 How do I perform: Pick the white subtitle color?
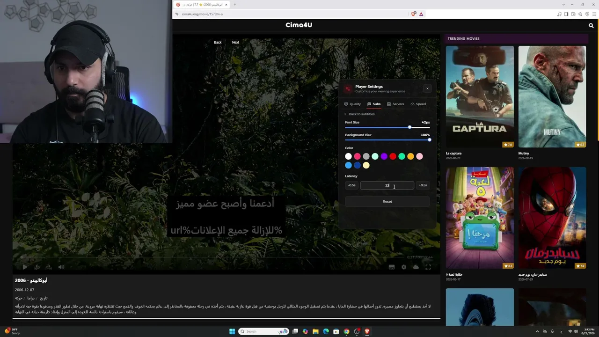point(348,156)
